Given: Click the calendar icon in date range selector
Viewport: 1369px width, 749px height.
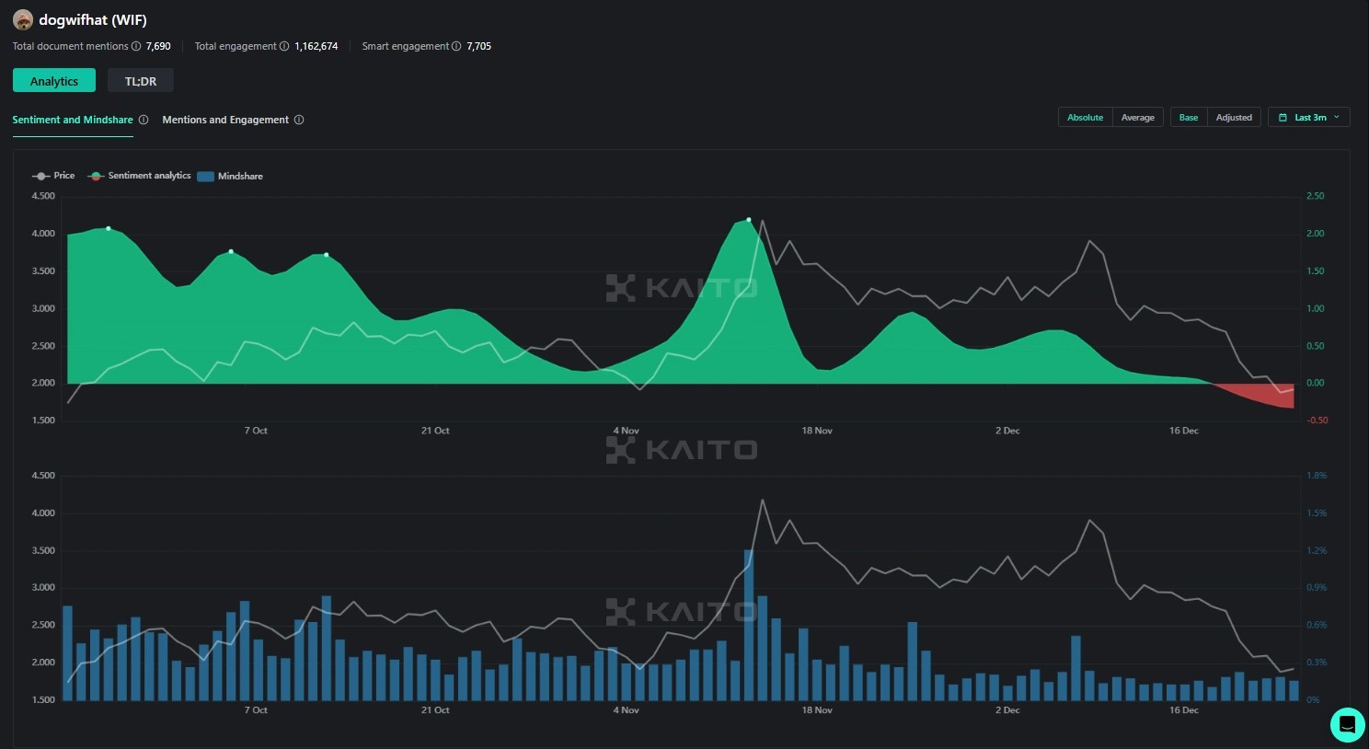Looking at the screenshot, I should [x=1283, y=118].
